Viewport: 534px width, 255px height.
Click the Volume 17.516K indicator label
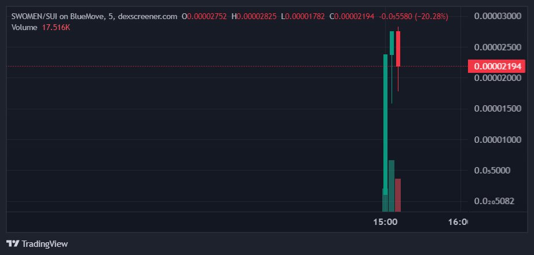[x=41, y=28]
